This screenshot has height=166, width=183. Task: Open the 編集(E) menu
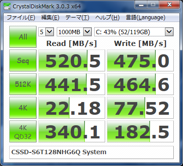point(50,18)
